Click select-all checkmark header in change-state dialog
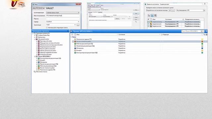Image resolution: width=212 pixels, height=119 pixels. coord(149,19)
